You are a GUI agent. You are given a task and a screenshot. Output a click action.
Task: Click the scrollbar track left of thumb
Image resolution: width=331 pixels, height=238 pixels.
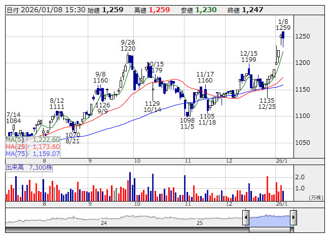pos(127,230)
